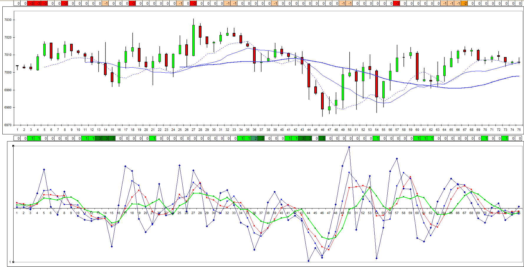Click the 6970 price axis label
The height and width of the screenshot is (267, 524).
point(8,124)
